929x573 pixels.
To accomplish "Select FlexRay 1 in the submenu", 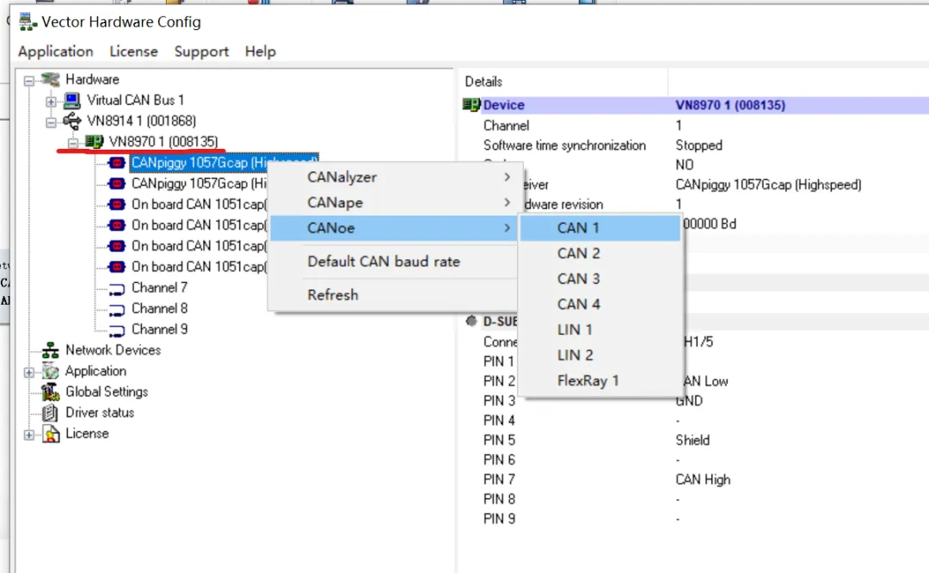I will click(x=600, y=381).
